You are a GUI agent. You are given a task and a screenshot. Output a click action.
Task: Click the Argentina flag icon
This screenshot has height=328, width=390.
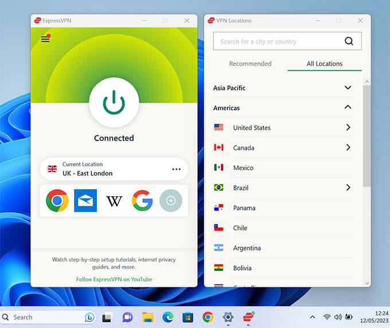pos(219,248)
